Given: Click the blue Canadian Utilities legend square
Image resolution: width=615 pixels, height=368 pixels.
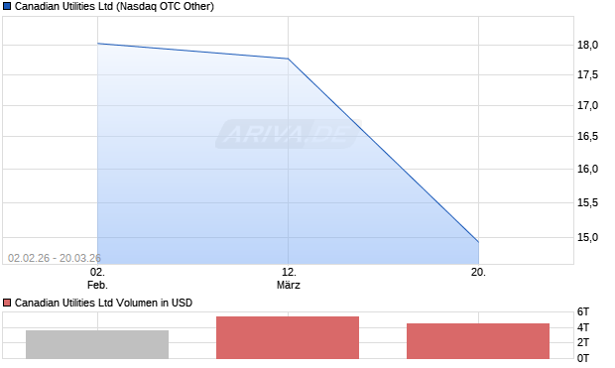Looking at the screenshot, I should [7, 6].
